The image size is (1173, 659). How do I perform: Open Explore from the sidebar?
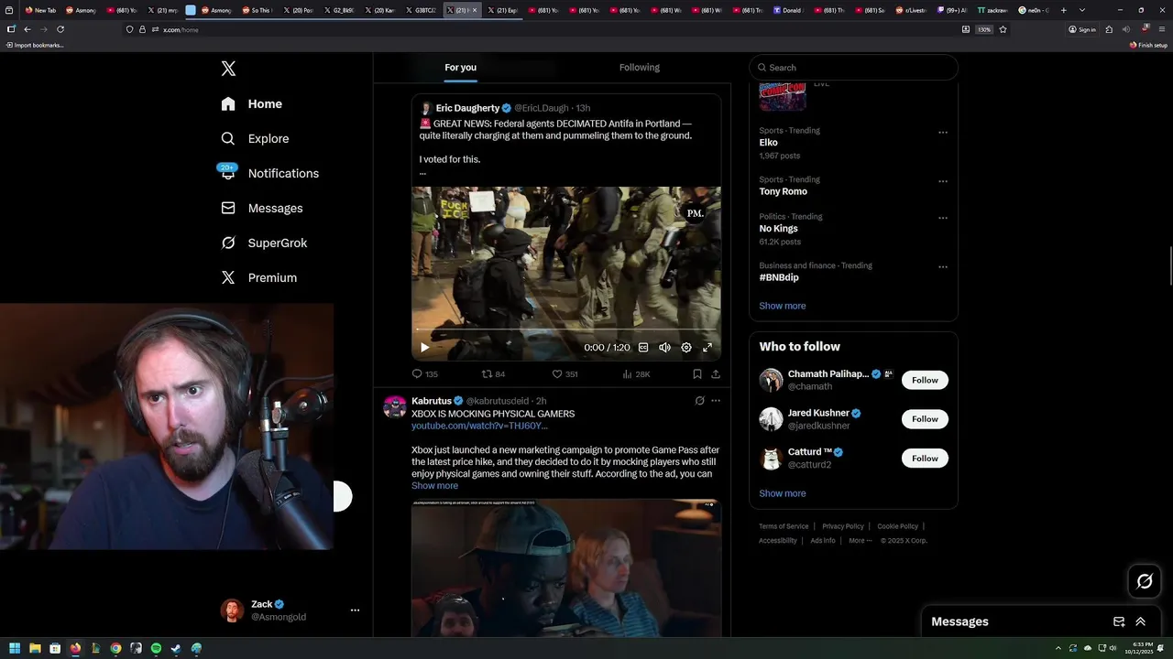(255, 139)
